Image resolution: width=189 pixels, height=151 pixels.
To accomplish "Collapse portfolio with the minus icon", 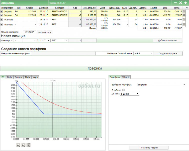I will click(175, 3).
